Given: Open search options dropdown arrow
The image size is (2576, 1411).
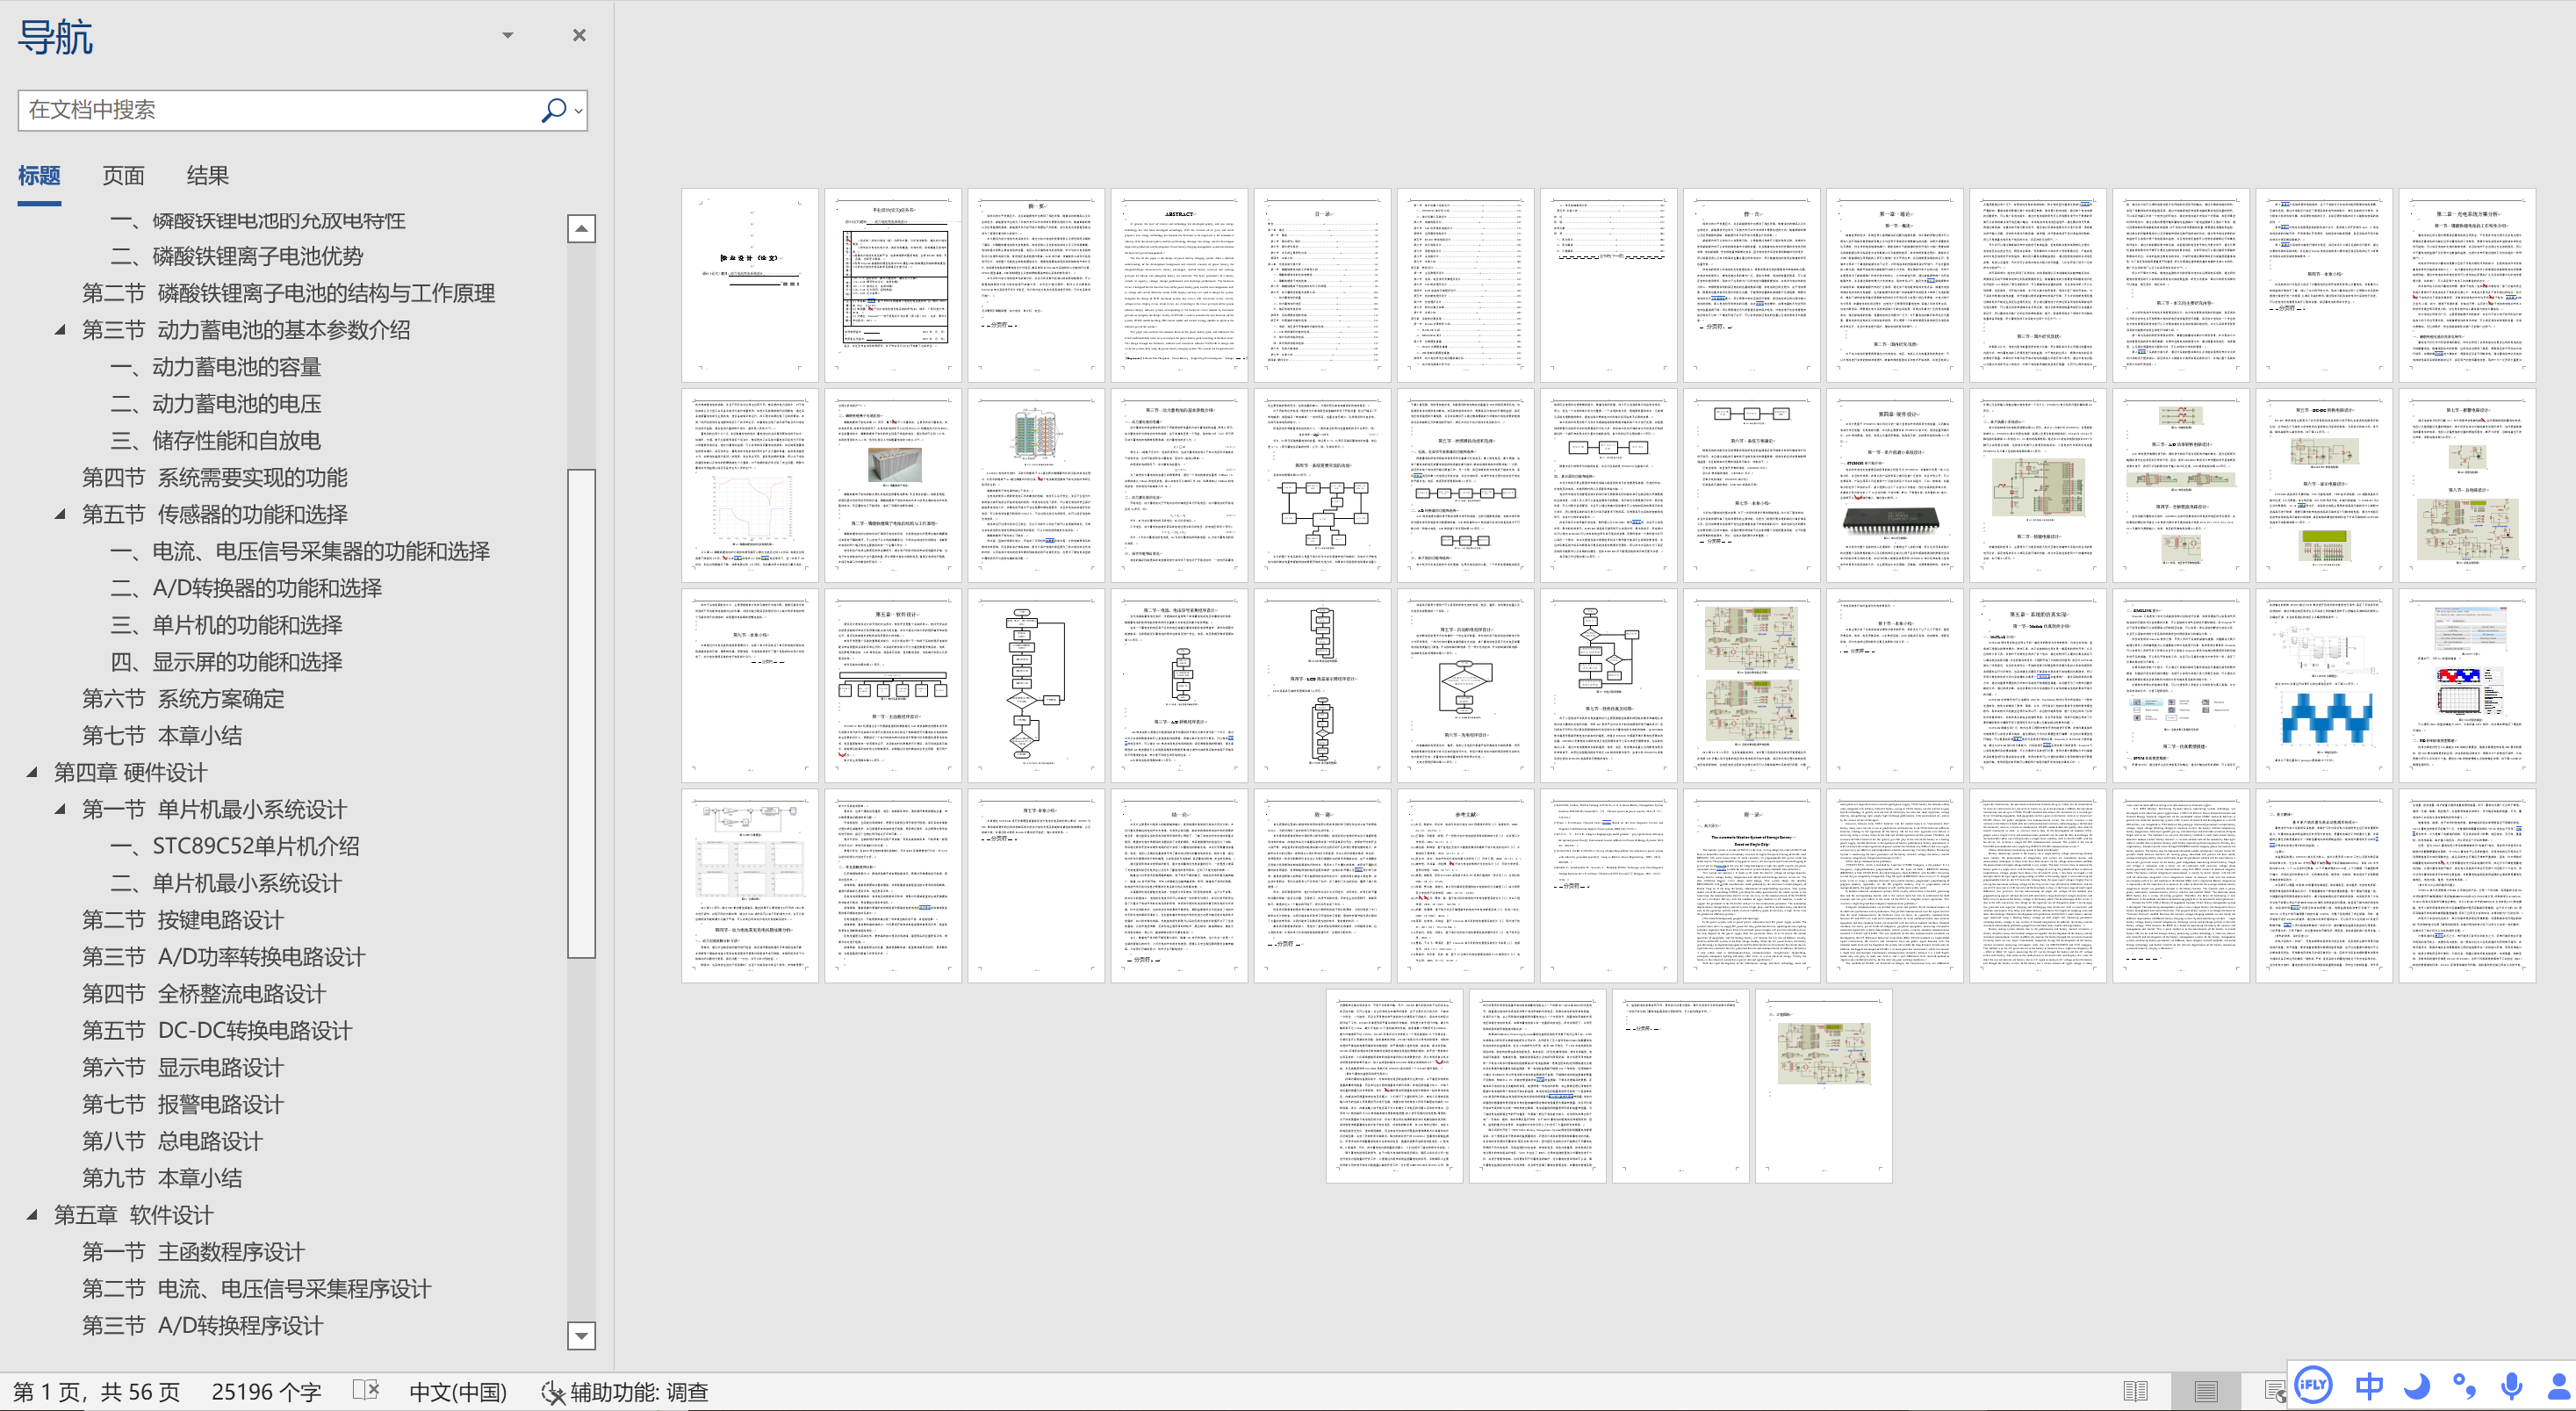Looking at the screenshot, I should click(578, 110).
